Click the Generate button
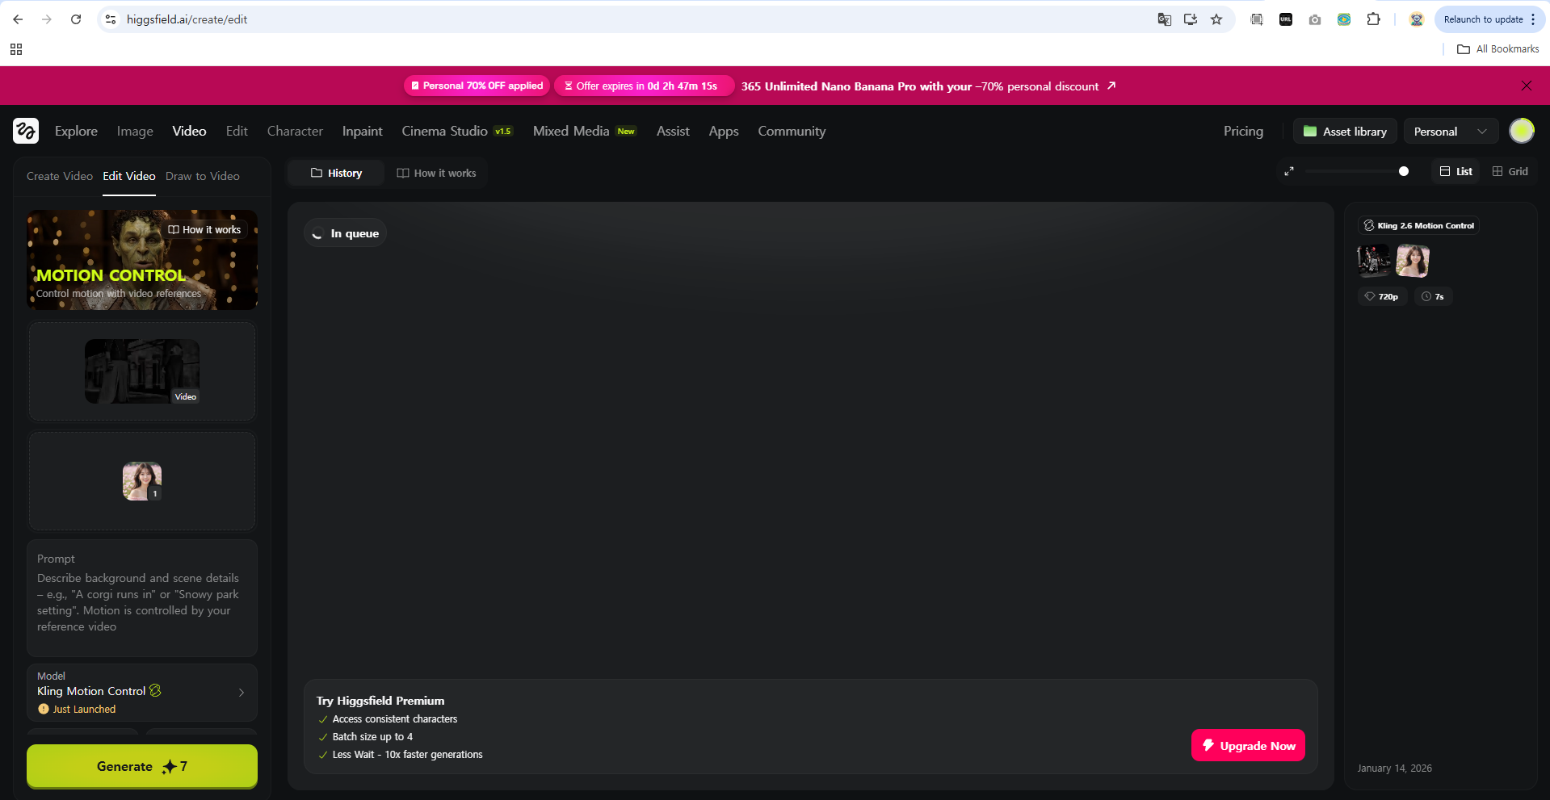 pyautogui.click(x=142, y=766)
